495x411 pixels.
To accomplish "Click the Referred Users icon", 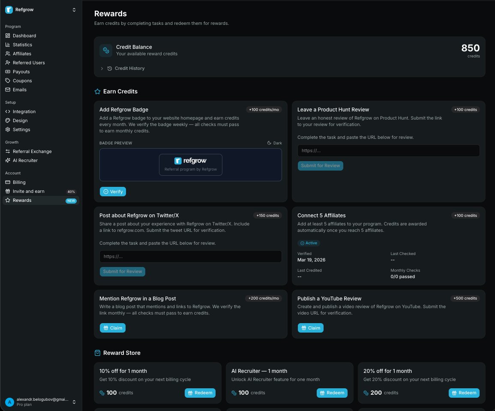I will pos(8,63).
